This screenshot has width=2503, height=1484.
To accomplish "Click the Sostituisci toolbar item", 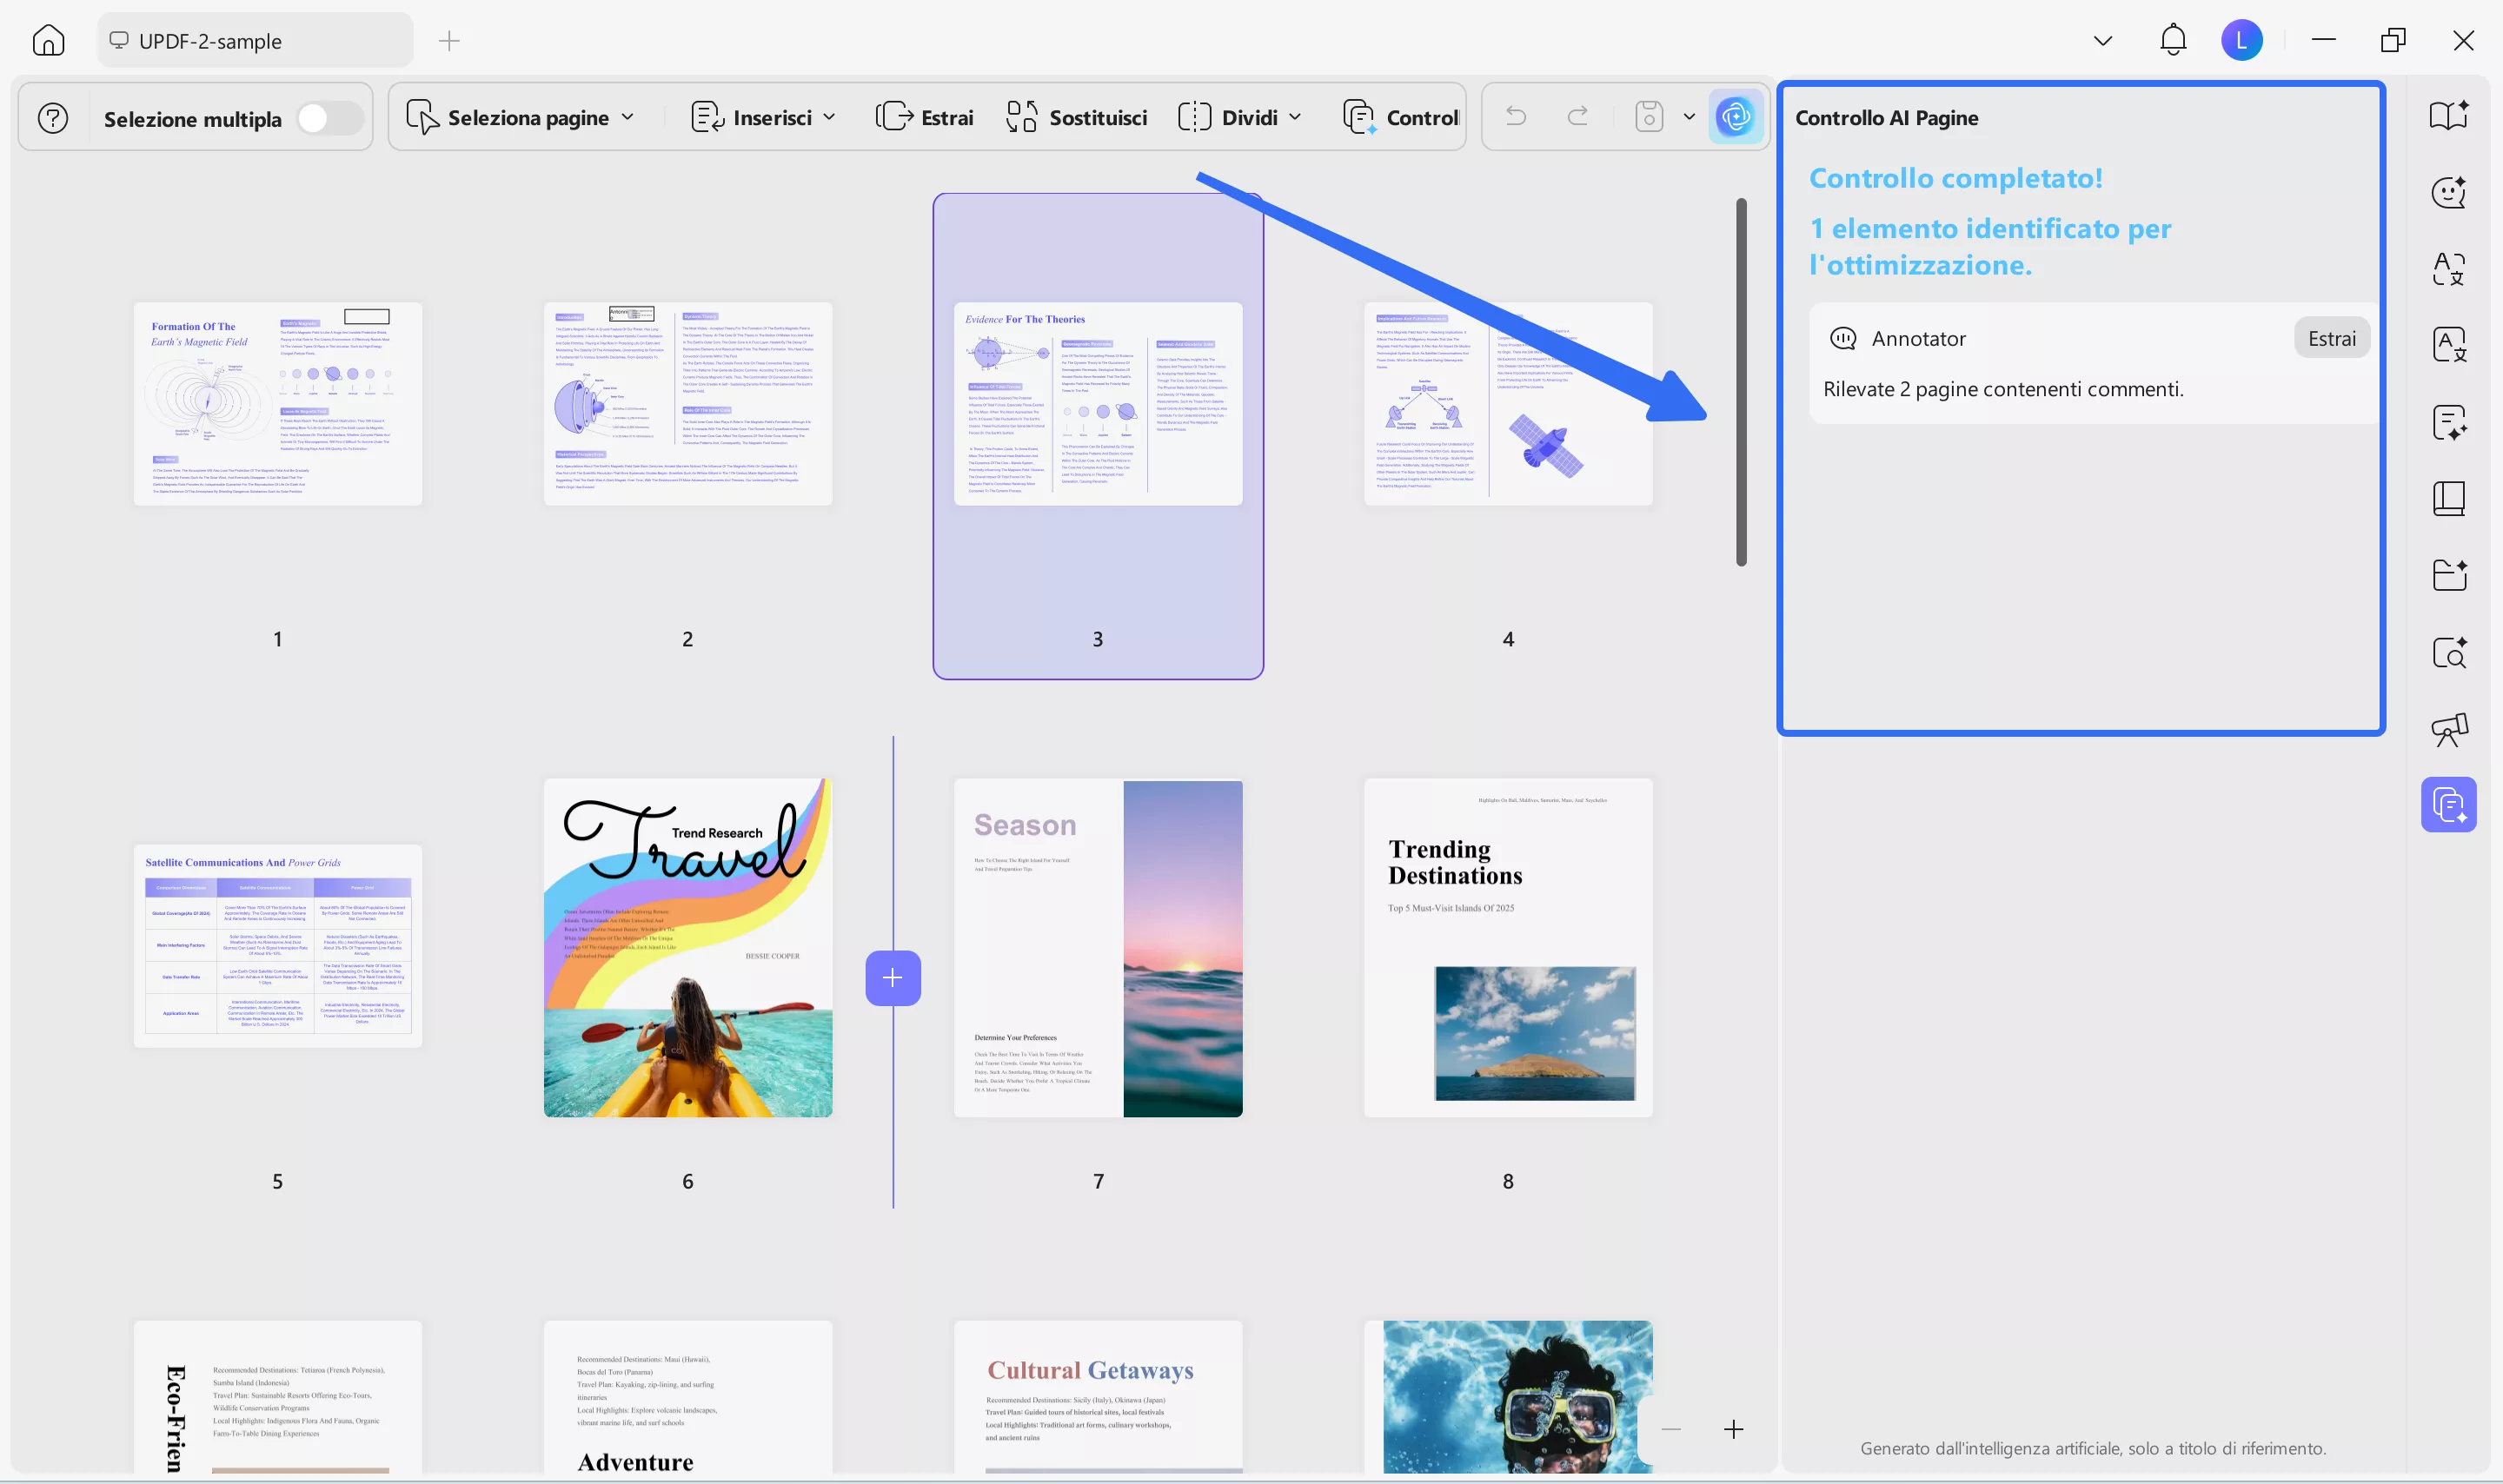I will pos(1076,117).
